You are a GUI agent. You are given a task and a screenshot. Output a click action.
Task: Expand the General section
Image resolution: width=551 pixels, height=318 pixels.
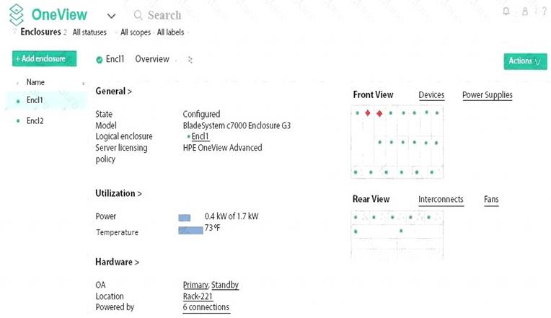point(113,92)
